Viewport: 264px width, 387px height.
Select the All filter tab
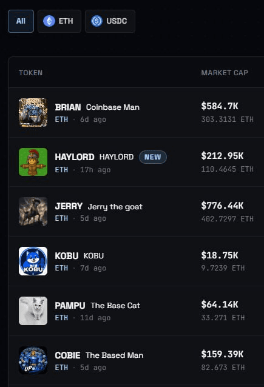21,21
